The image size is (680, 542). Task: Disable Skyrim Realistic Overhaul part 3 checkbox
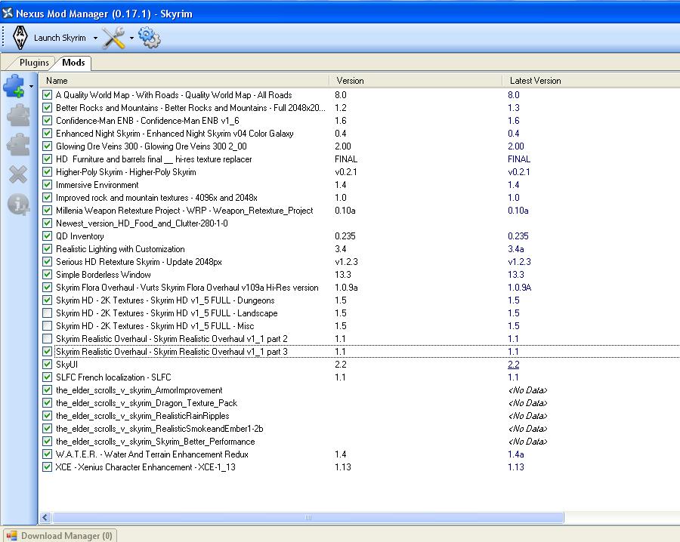point(48,351)
